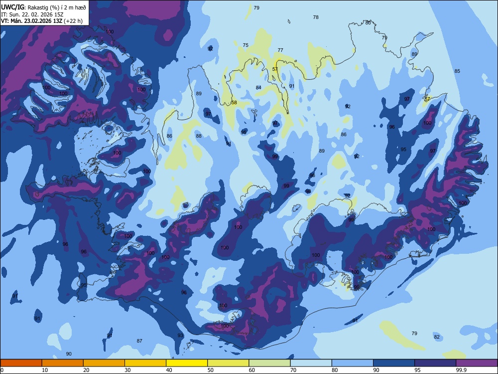Click the legend tick label 99.9

coord(461,370)
